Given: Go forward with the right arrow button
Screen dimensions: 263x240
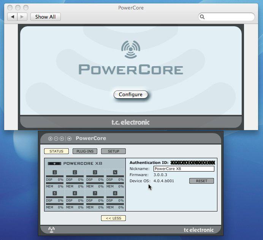Looking at the screenshot, I should [x=22, y=17].
